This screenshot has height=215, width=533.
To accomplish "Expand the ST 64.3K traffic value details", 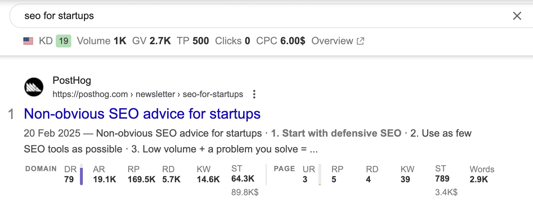I will click(243, 179).
